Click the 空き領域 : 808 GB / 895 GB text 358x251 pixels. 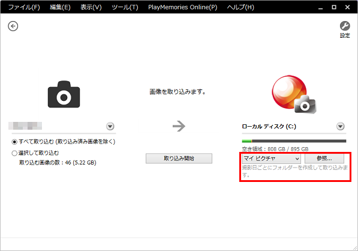[x=275, y=149]
